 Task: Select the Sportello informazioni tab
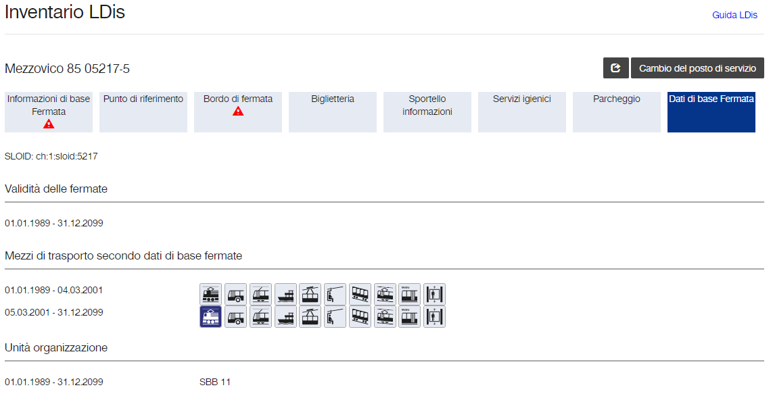click(427, 112)
